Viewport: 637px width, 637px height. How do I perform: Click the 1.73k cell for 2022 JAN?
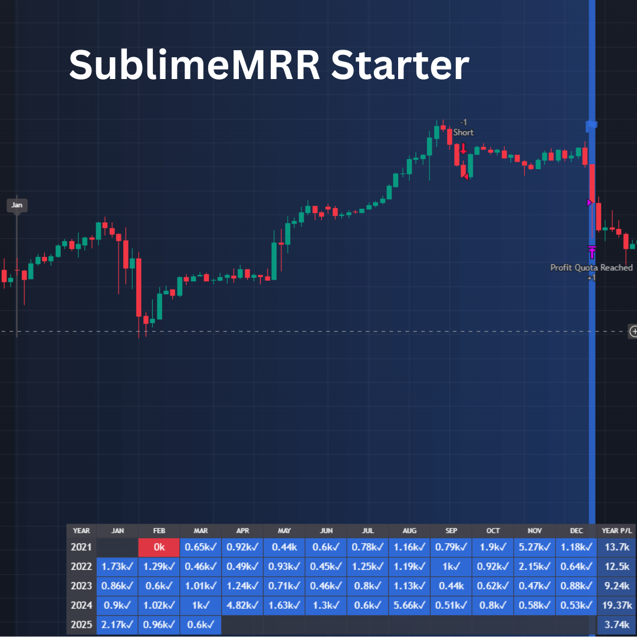117,566
